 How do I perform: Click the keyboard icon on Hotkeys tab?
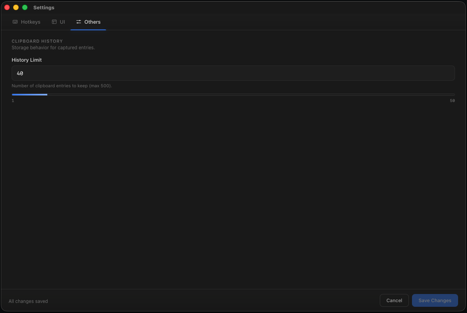(15, 22)
